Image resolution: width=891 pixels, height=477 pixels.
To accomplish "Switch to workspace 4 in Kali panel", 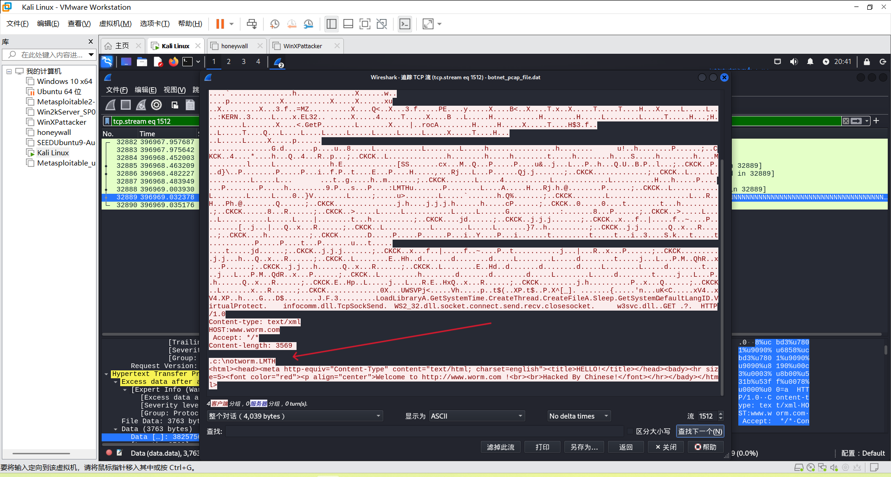I will point(258,62).
